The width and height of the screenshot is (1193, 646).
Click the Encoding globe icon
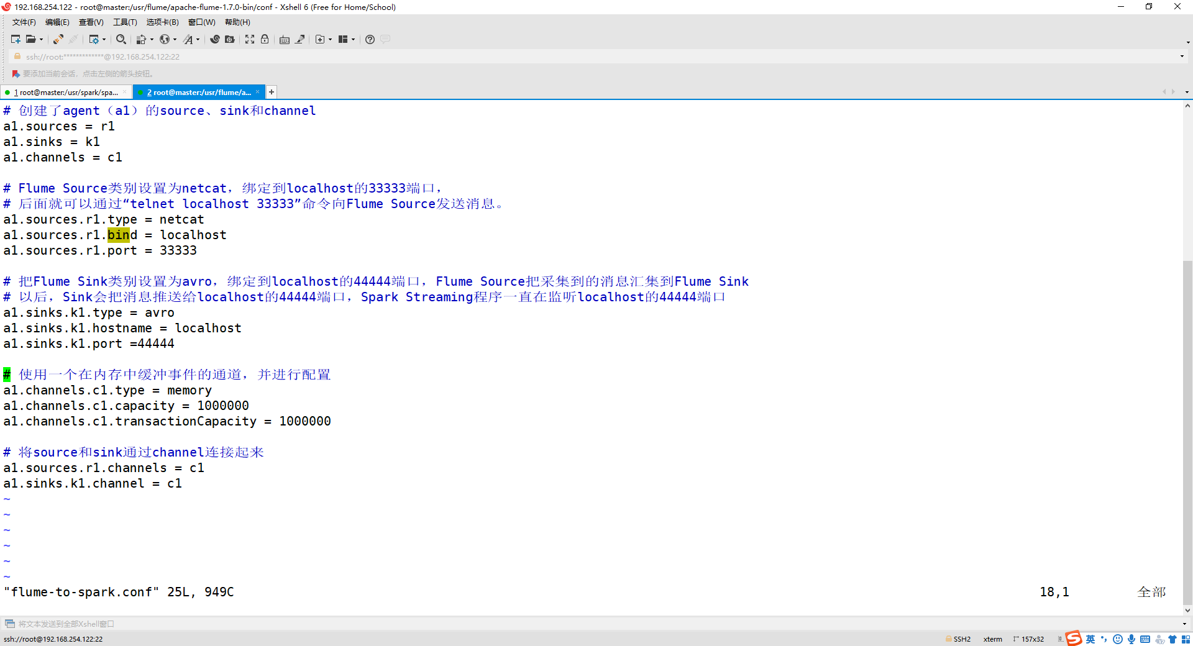coord(165,39)
